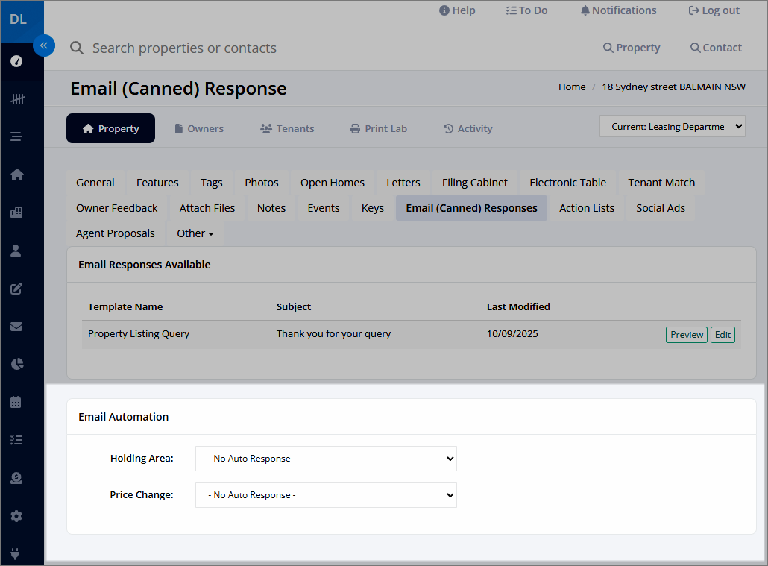Click the tally marks sidebar icon
The width and height of the screenshot is (768, 566).
pos(18,99)
